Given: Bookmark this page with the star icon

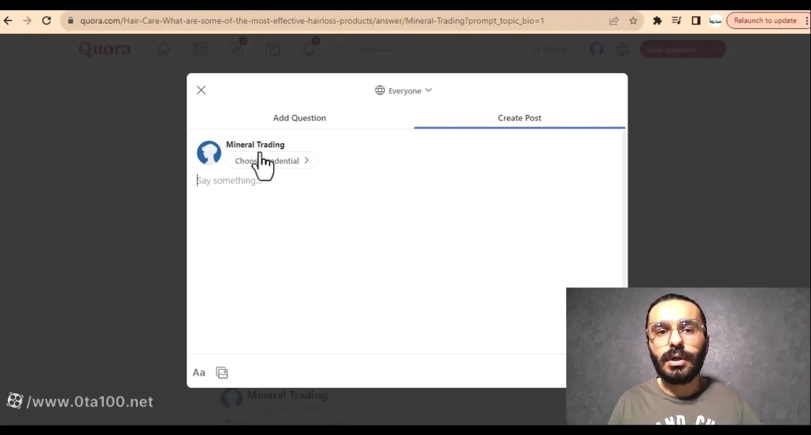Looking at the screenshot, I should 633,20.
